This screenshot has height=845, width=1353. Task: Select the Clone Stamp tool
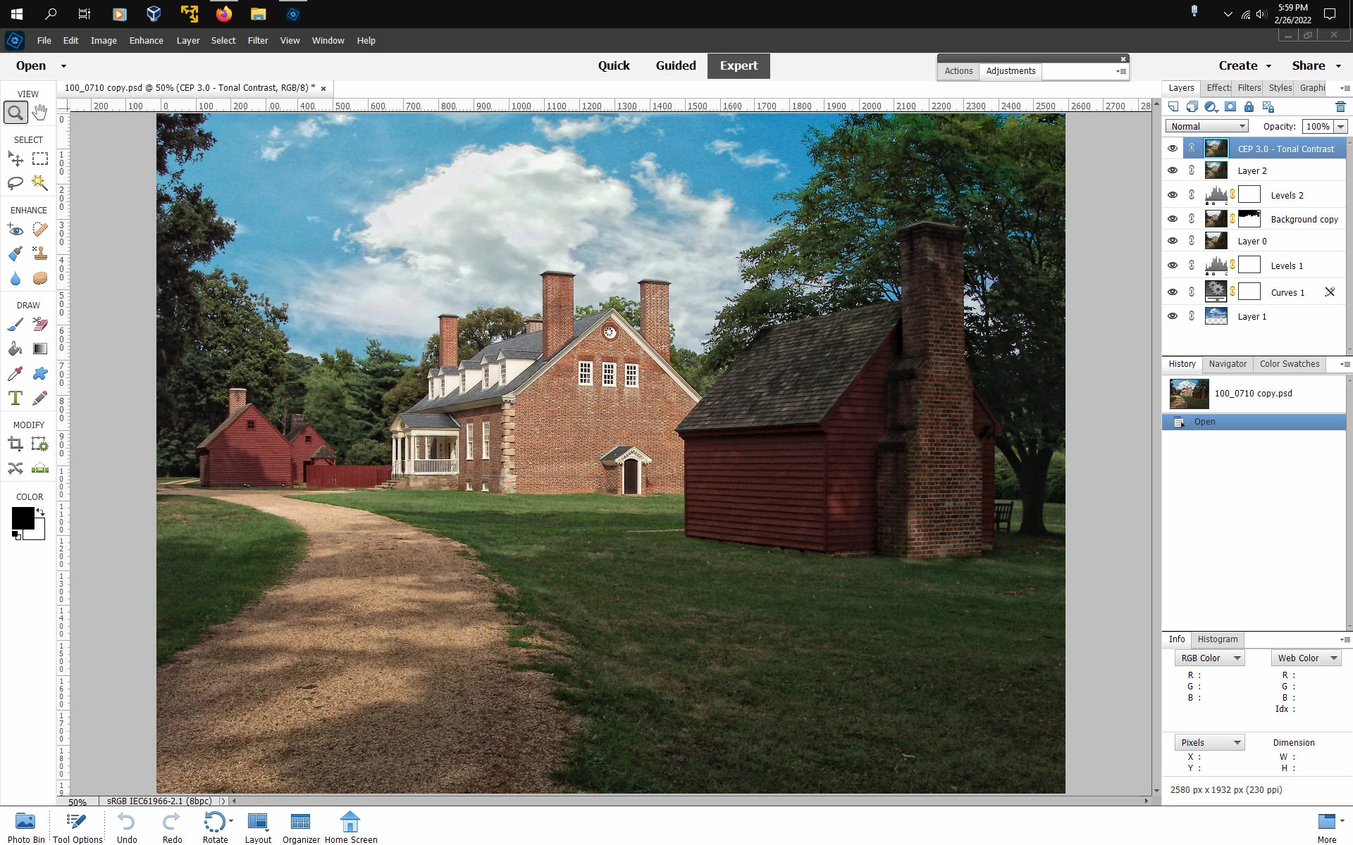tap(40, 254)
